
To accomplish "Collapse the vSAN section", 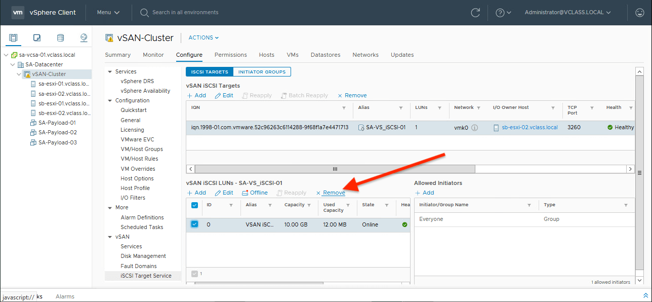I will pyautogui.click(x=110, y=237).
